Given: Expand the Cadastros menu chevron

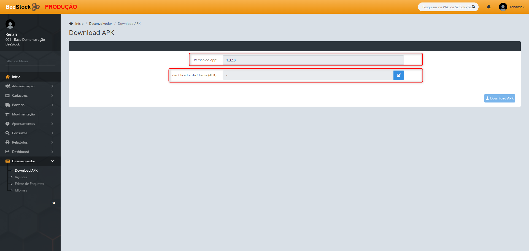Looking at the screenshot, I should [x=52, y=96].
